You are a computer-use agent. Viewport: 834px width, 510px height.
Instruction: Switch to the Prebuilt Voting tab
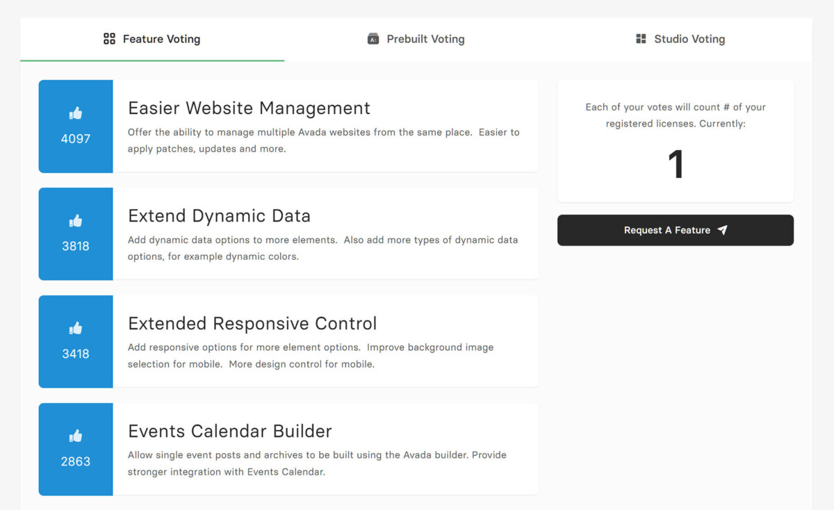pyautogui.click(x=425, y=39)
